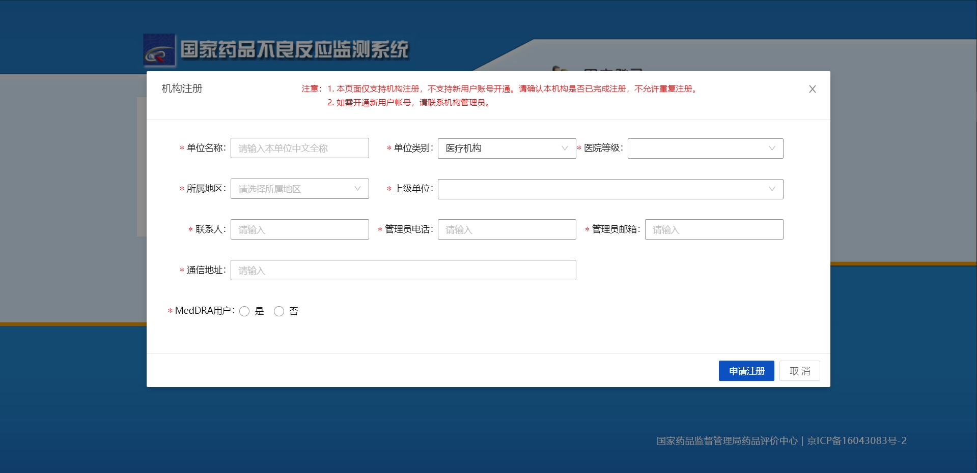Screen dimensions: 977x473
Task: Submit with the 申请注册 button
Action: [x=746, y=371]
